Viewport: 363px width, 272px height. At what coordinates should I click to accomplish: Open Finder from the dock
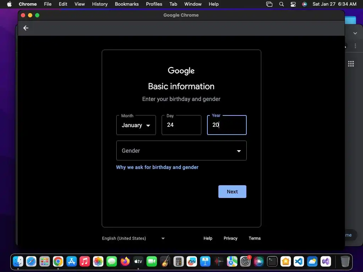coord(18,262)
